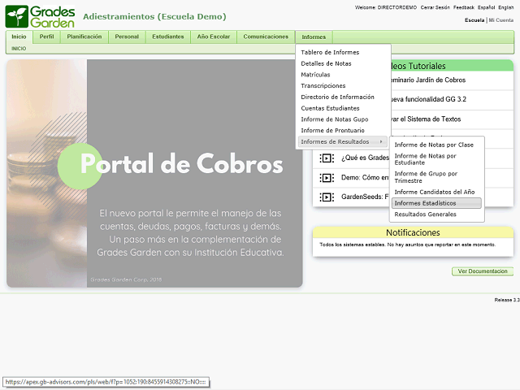520x390 pixels.
Task: Click the Notificaciones header
Action: coord(413,232)
